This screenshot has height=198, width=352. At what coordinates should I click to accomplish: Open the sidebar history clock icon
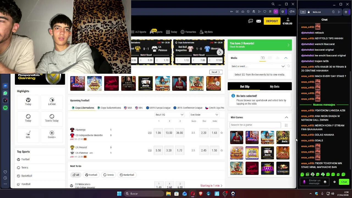pyautogui.click(x=5, y=178)
